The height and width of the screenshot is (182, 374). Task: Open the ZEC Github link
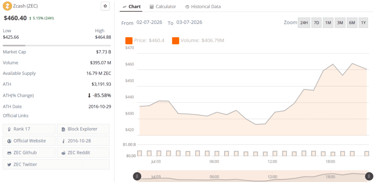[29, 153]
